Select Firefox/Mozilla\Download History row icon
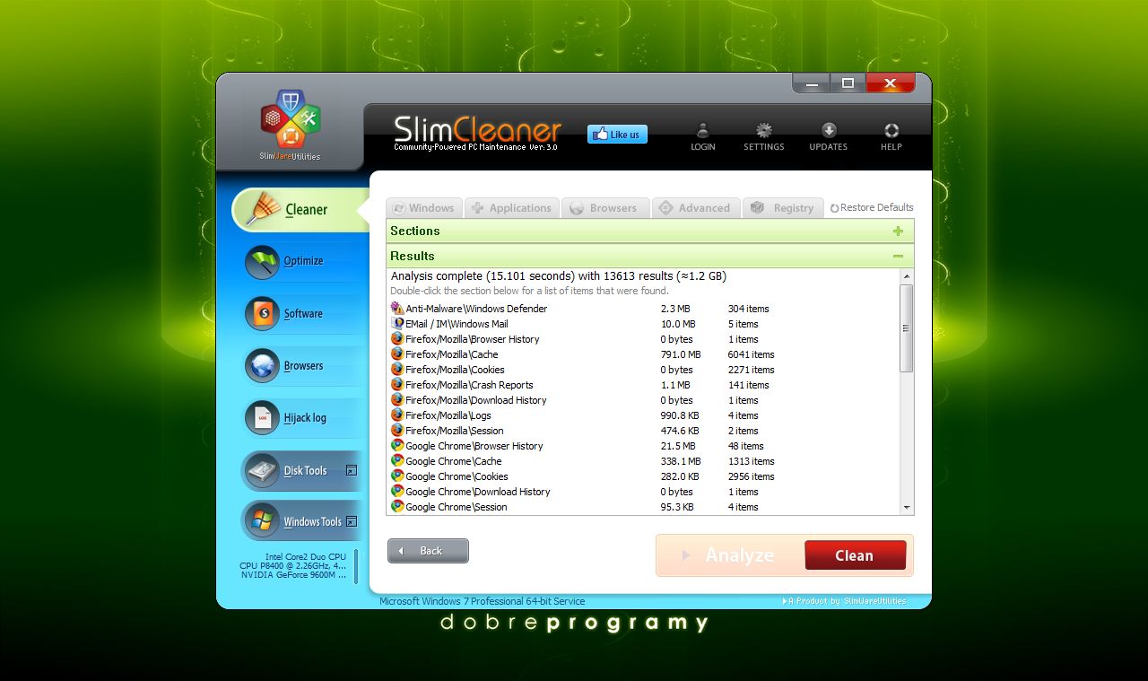 (397, 400)
